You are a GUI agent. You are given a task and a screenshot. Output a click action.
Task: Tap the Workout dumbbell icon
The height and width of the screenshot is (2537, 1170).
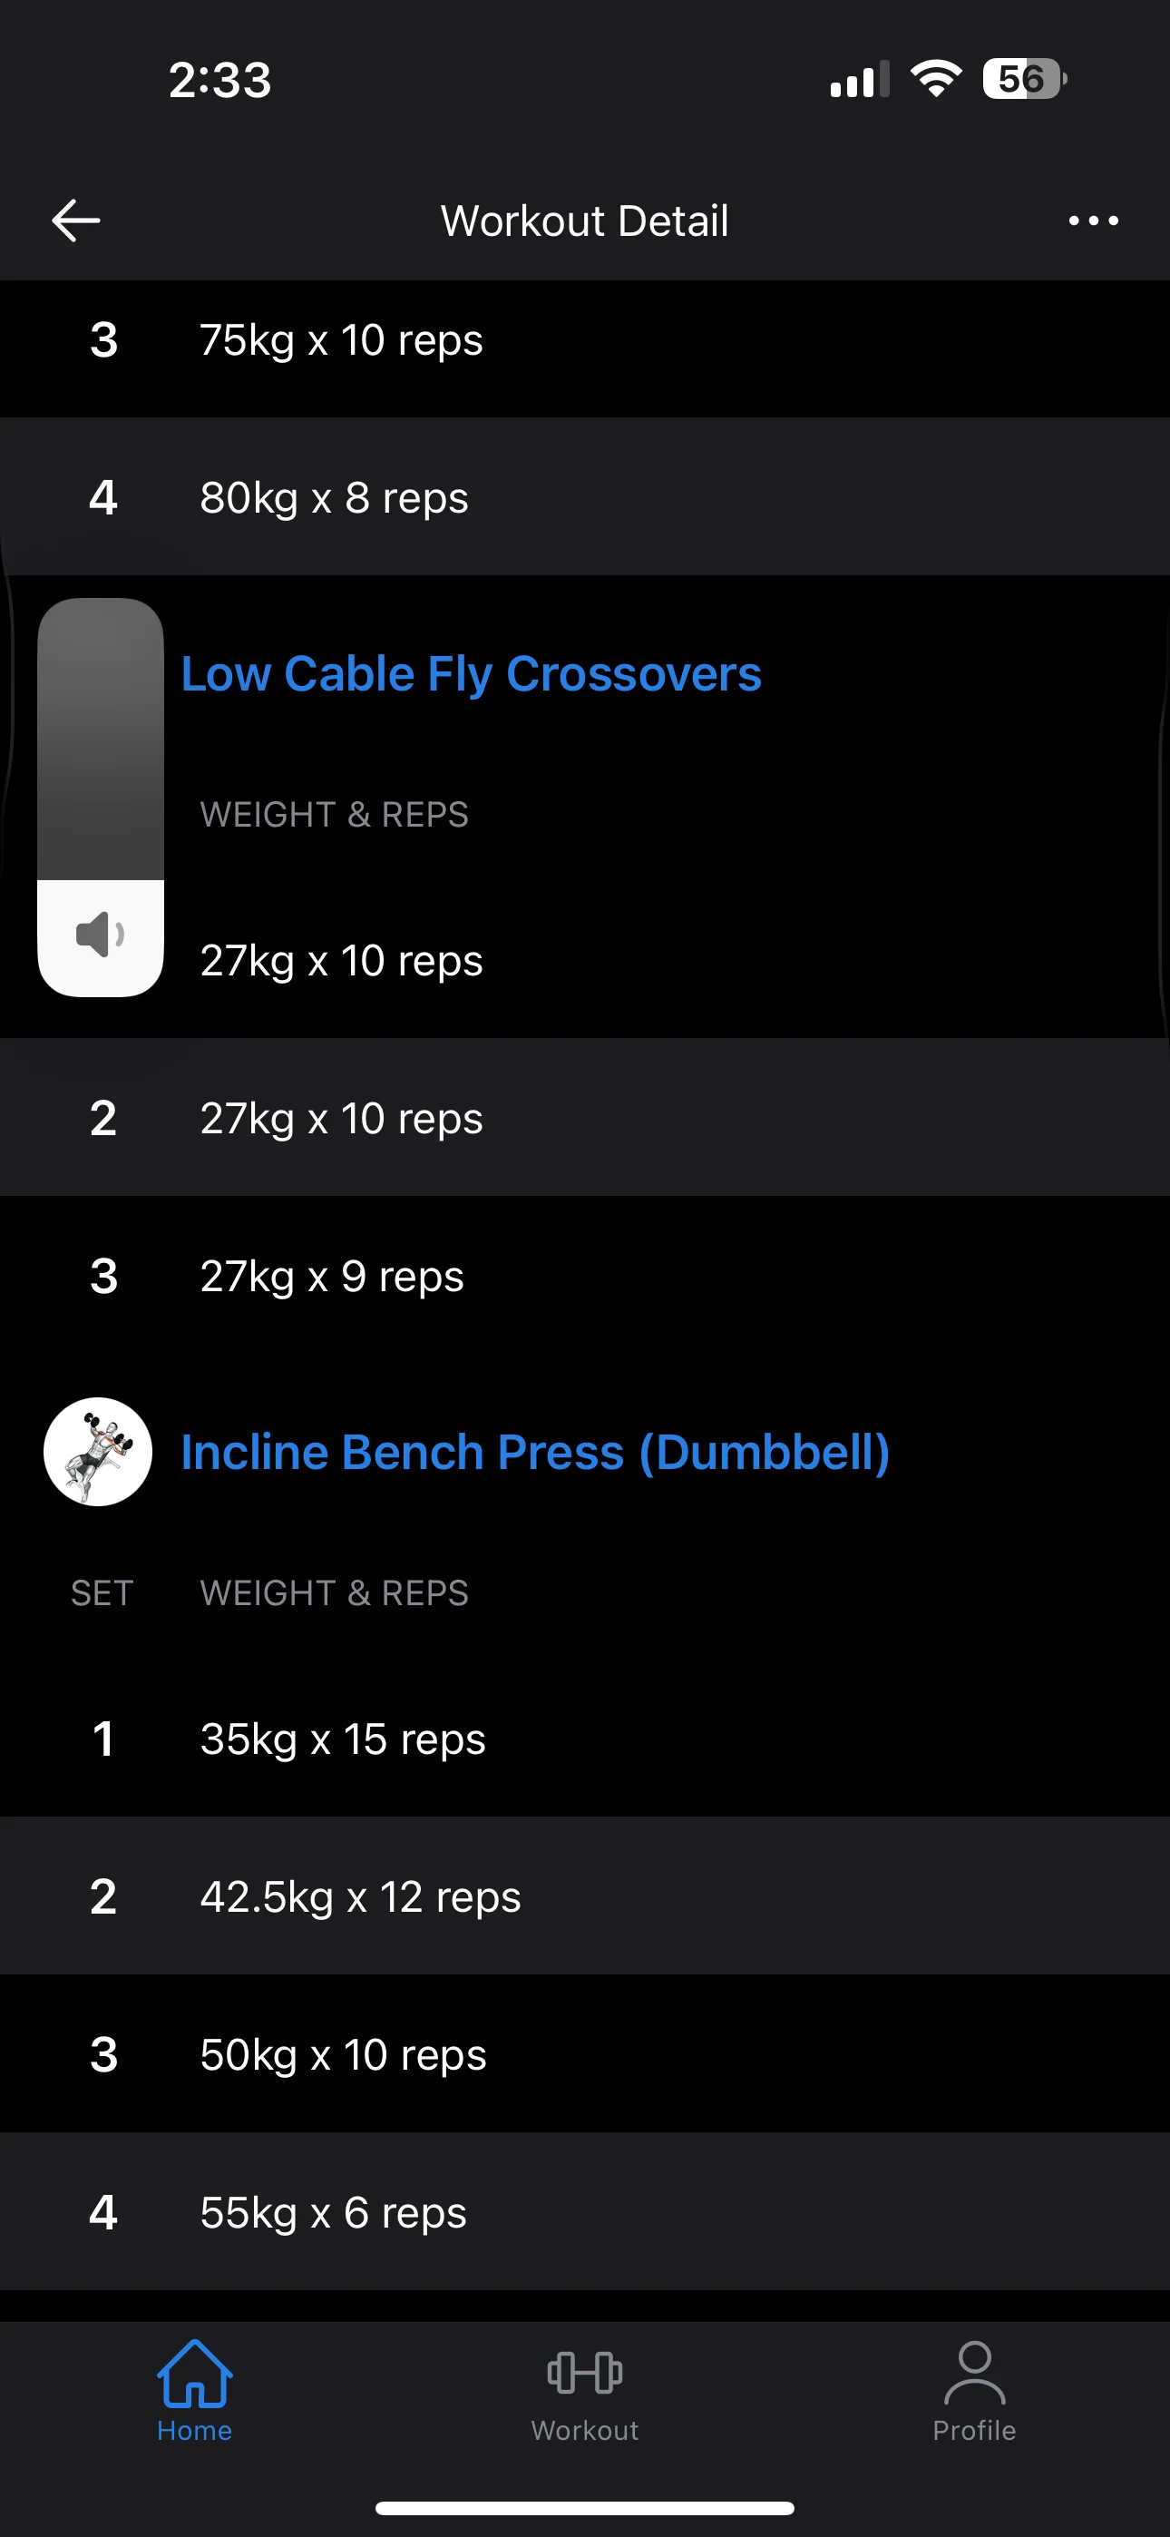click(585, 2374)
